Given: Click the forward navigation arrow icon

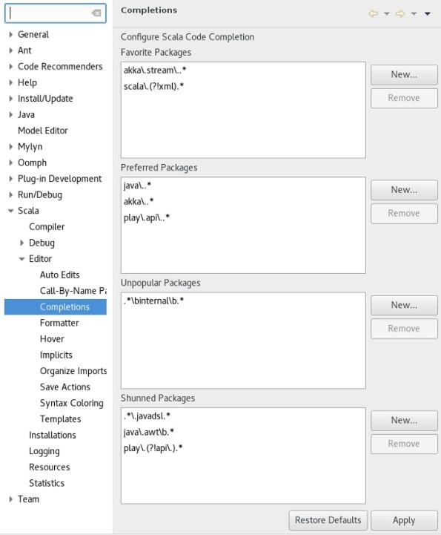Looking at the screenshot, I should click(x=400, y=13).
